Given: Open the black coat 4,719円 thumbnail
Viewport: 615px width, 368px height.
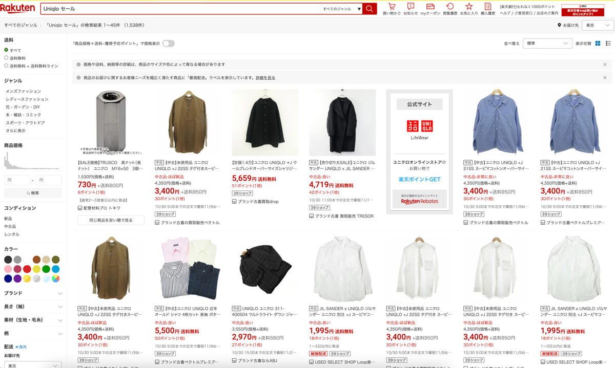Looking at the screenshot, I should 342,123.
